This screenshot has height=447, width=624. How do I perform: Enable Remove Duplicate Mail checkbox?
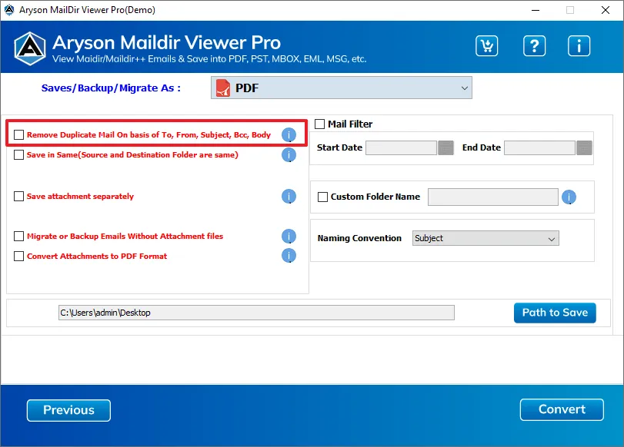tap(18, 134)
